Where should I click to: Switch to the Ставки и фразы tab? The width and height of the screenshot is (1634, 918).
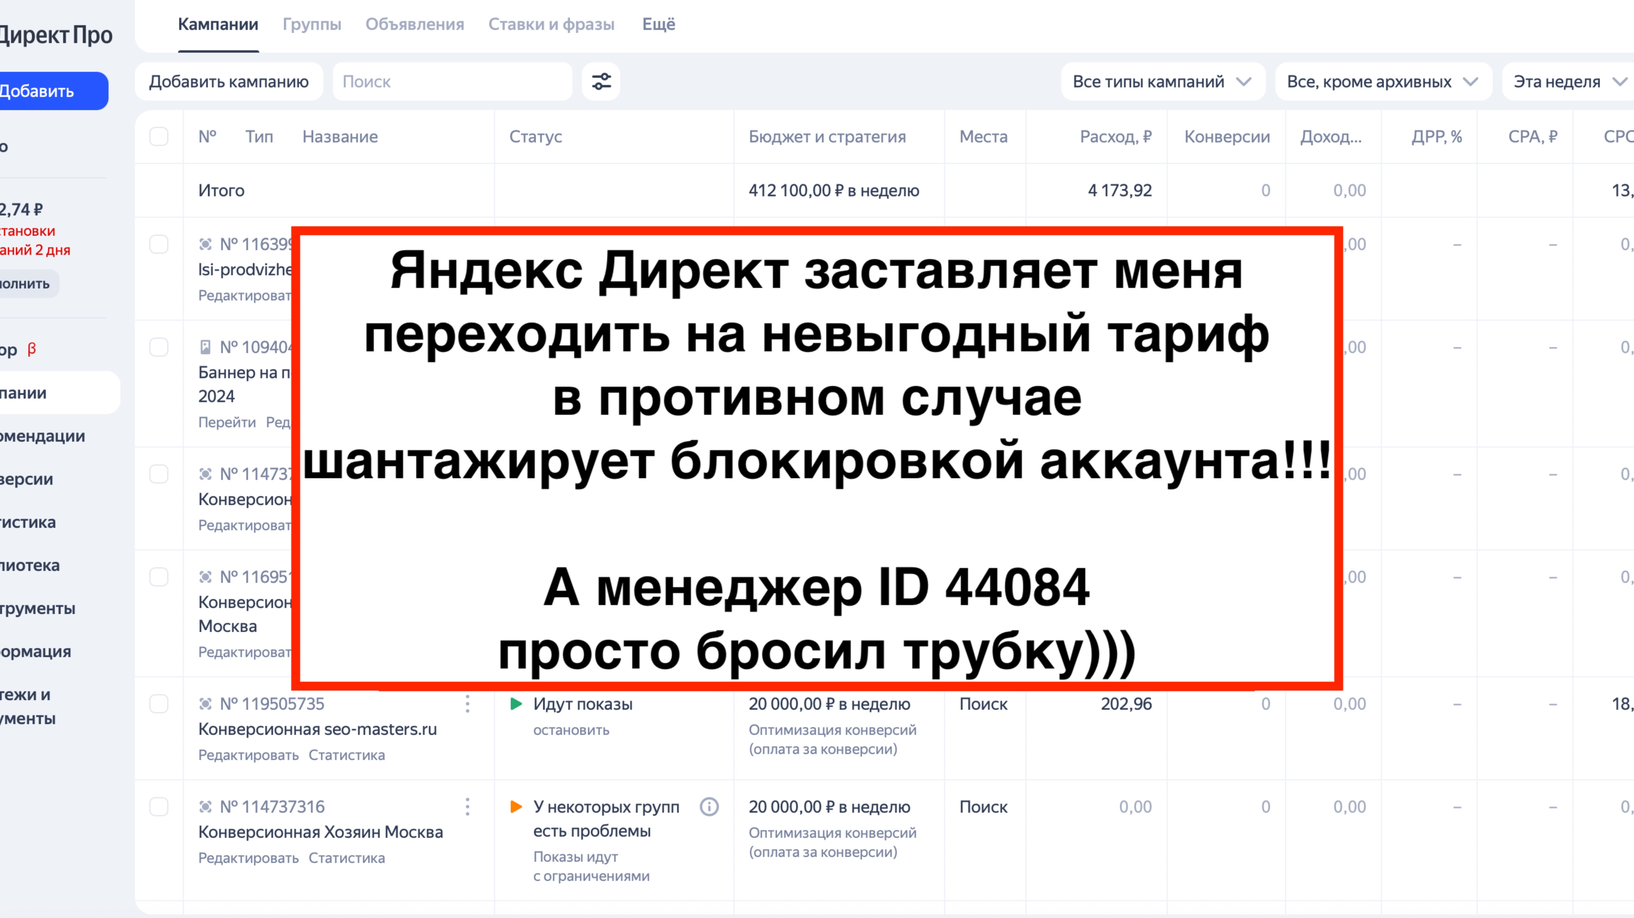[x=551, y=24]
